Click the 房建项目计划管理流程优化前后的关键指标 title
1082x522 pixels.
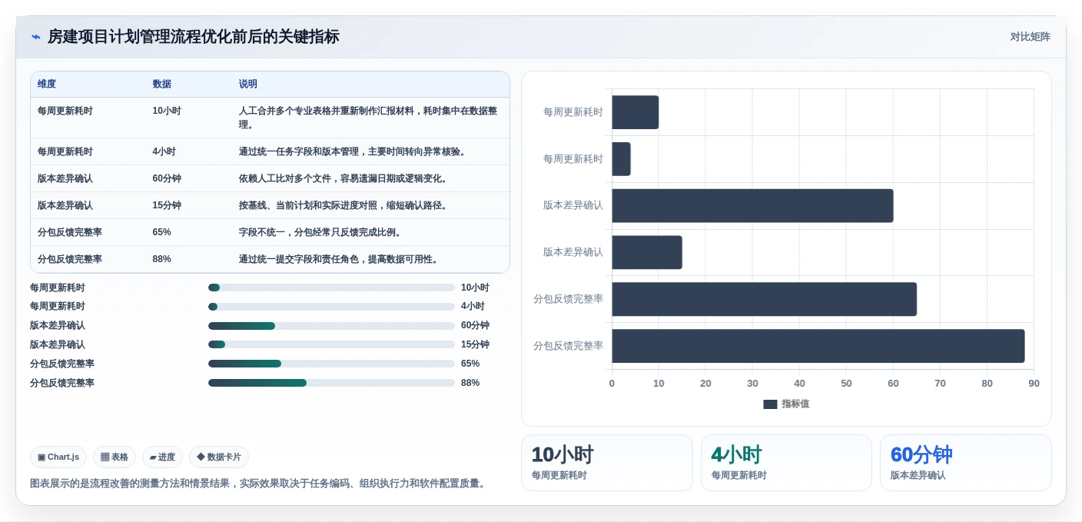[x=193, y=37]
